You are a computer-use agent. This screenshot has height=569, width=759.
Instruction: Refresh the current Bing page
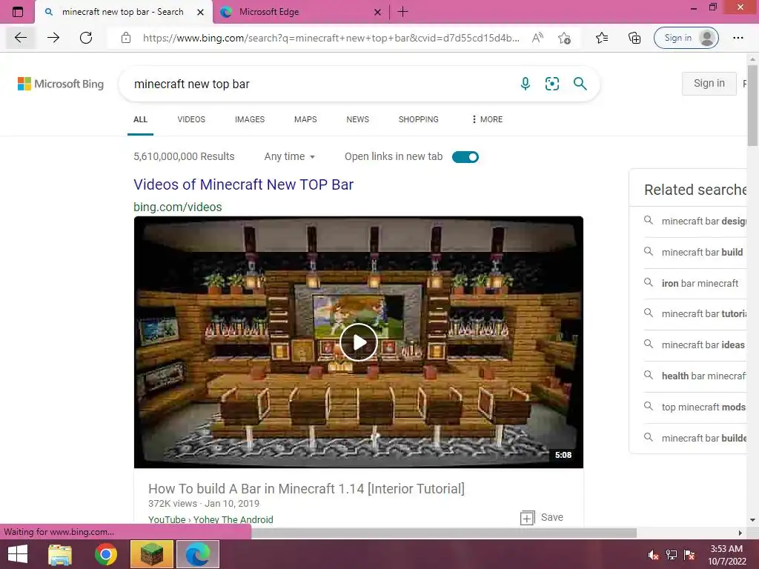click(86, 38)
